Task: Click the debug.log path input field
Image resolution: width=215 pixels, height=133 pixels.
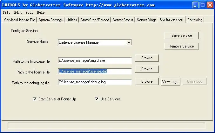Action: pyautogui.click(x=95, y=82)
